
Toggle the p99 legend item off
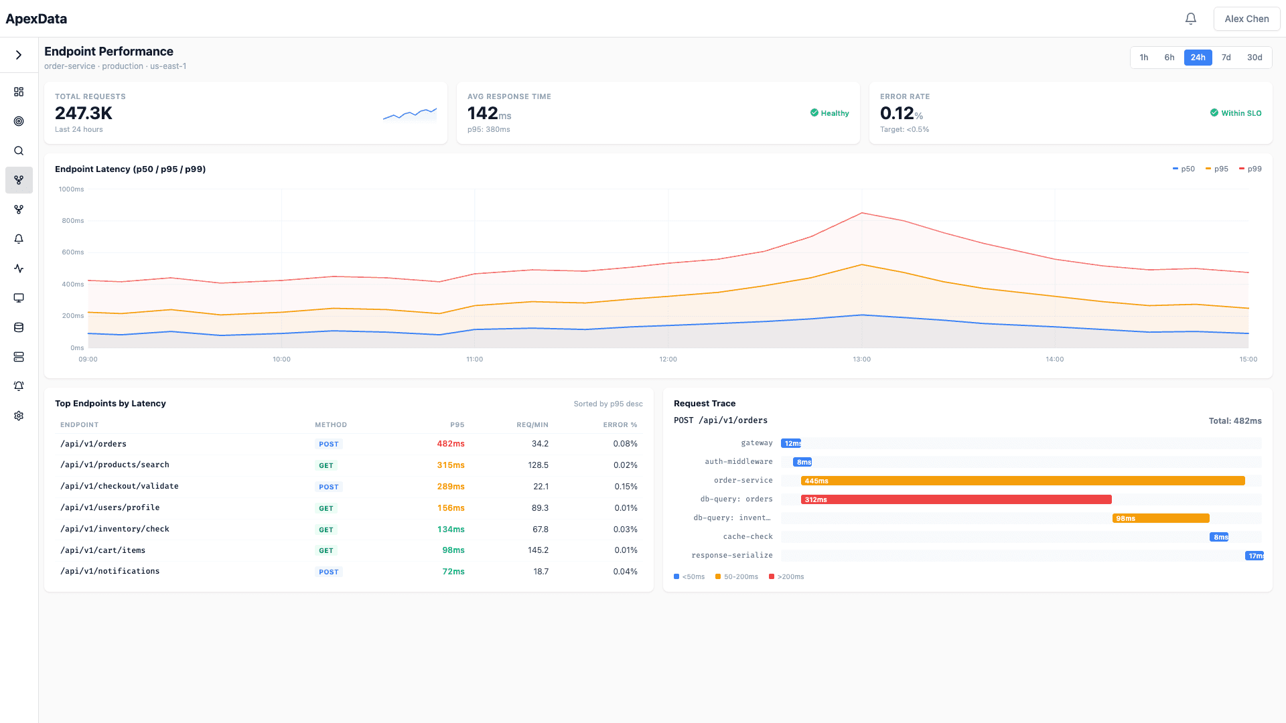coord(1250,169)
